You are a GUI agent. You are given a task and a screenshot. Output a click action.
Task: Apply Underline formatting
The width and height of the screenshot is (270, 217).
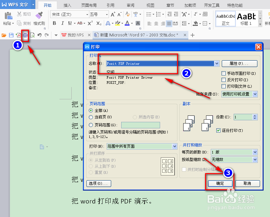click(70, 23)
